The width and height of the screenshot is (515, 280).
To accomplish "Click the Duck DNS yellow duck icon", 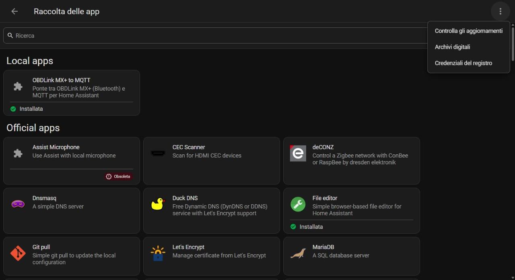I will 158,204.
